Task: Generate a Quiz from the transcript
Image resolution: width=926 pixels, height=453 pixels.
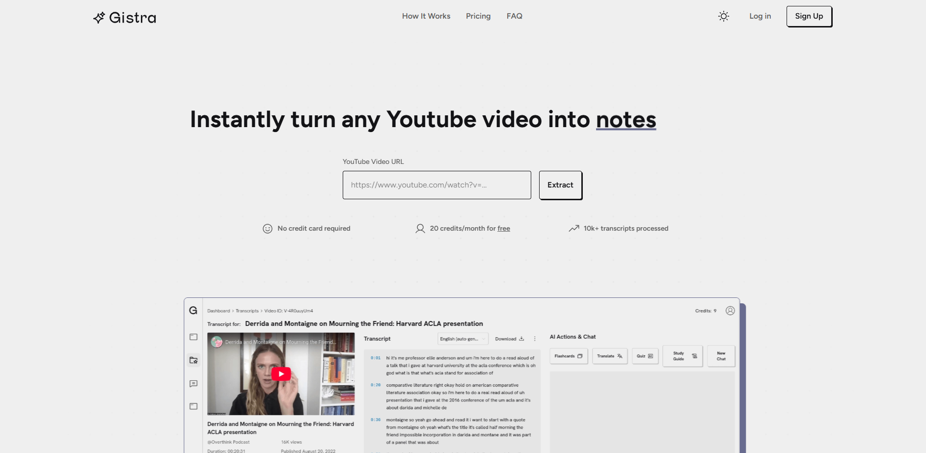Action: pyautogui.click(x=645, y=356)
